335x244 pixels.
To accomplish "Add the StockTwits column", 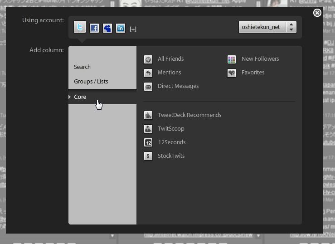I will pyautogui.click(x=171, y=156).
